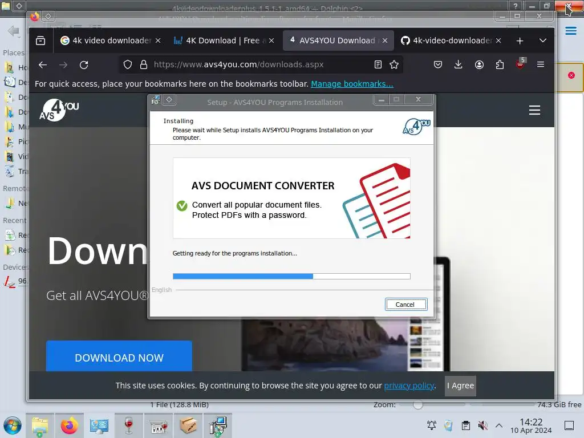
Task: Accept cookies with I Agree button
Action: click(x=460, y=386)
